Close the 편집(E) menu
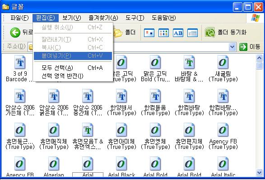 point(46,18)
